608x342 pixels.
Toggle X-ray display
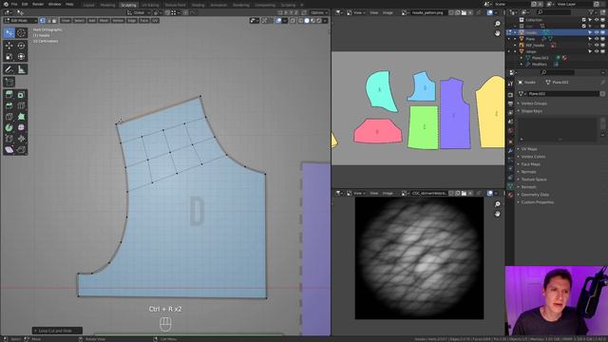(293, 21)
